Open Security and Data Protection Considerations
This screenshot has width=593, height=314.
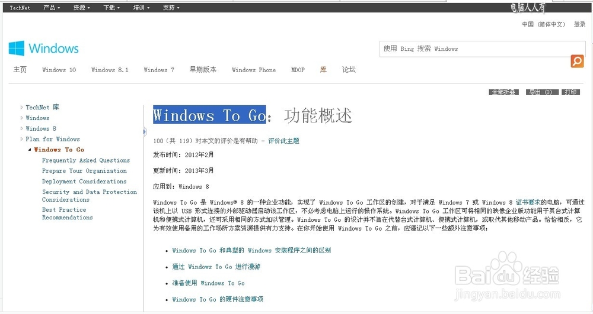[x=90, y=196]
